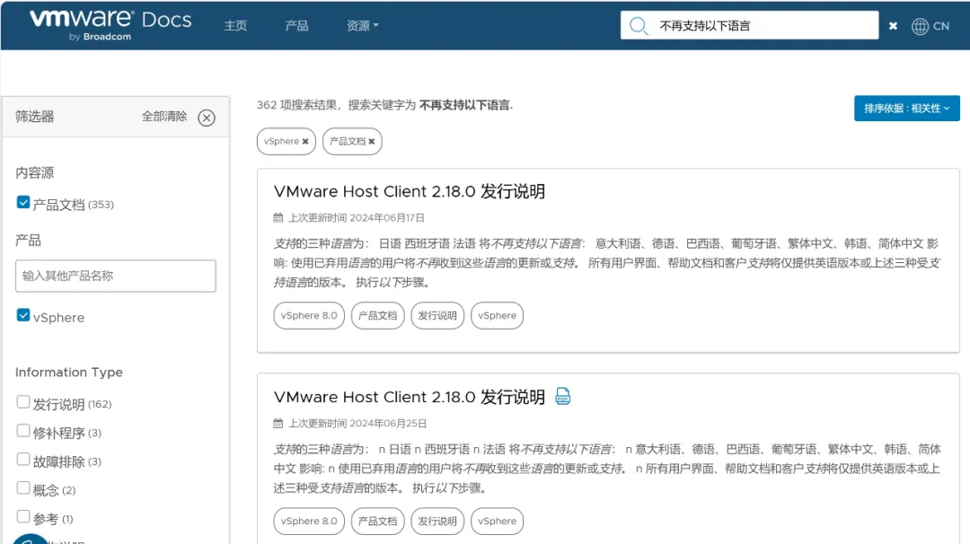Image resolution: width=970 pixels, height=544 pixels.
Task: Open the PDF icon beside second result
Action: tap(563, 397)
